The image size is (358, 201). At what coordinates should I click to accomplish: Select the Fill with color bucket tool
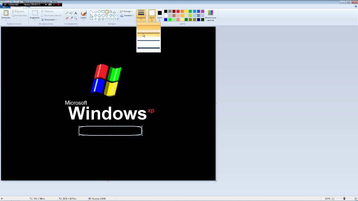tap(71, 13)
